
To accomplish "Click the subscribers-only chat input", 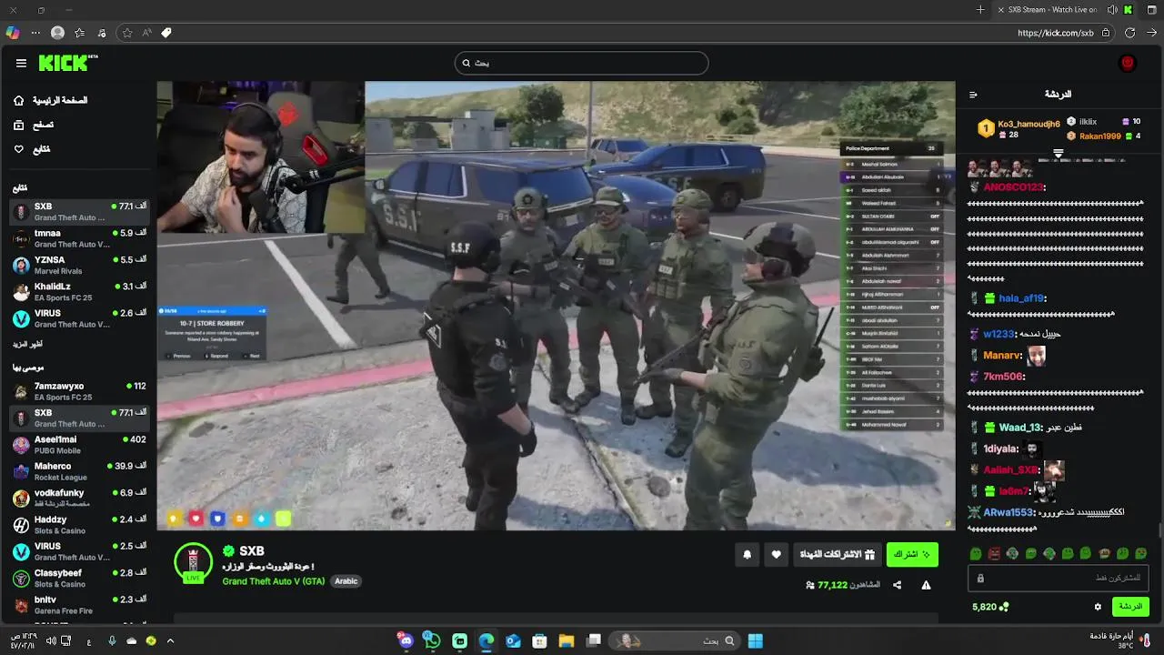I will click(x=1059, y=579).
